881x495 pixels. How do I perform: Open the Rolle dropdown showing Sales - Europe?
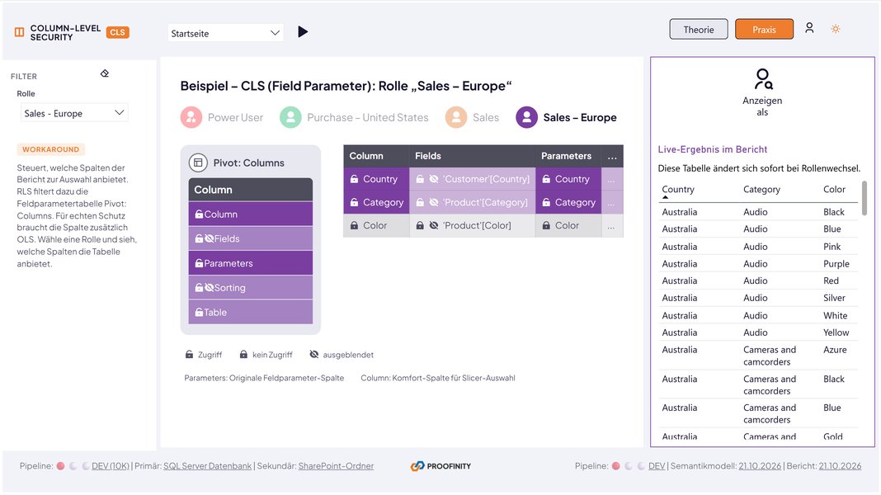pyautogui.click(x=74, y=113)
